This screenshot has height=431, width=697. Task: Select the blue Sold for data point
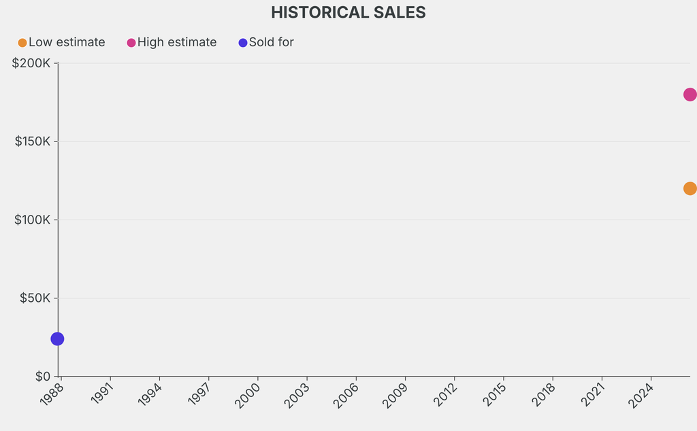[57, 339]
